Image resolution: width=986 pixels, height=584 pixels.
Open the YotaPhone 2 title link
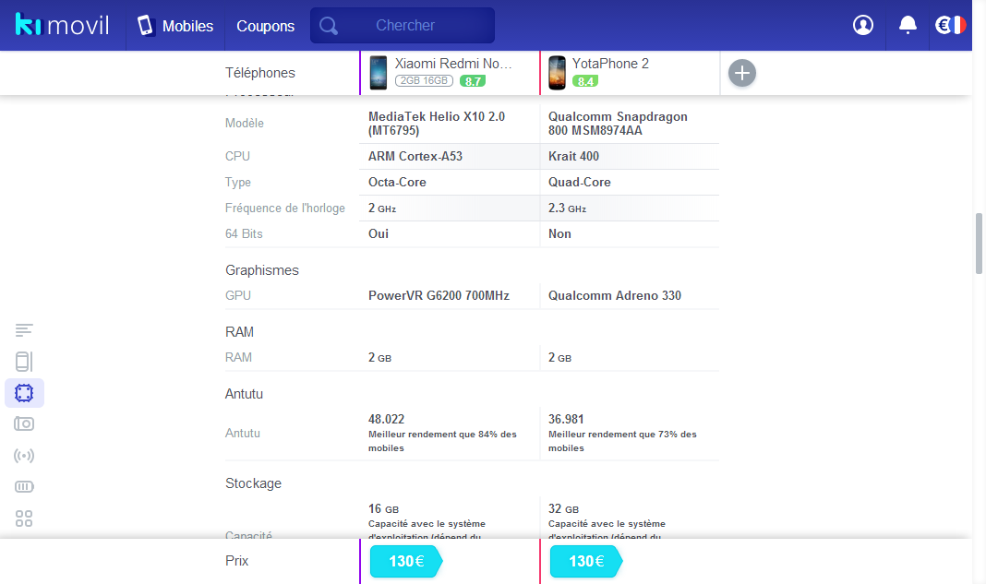610,64
